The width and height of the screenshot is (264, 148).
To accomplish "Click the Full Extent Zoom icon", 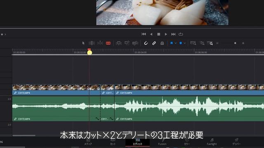I will [193, 43].
